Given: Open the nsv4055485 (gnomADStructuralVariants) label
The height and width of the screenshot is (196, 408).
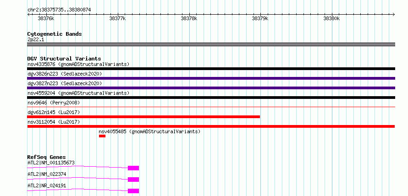Looking at the screenshot, I should click(x=149, y=131).
